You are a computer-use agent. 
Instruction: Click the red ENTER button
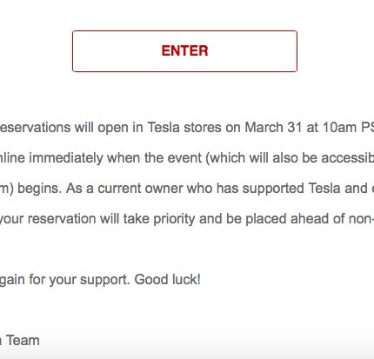pos(184,51)
